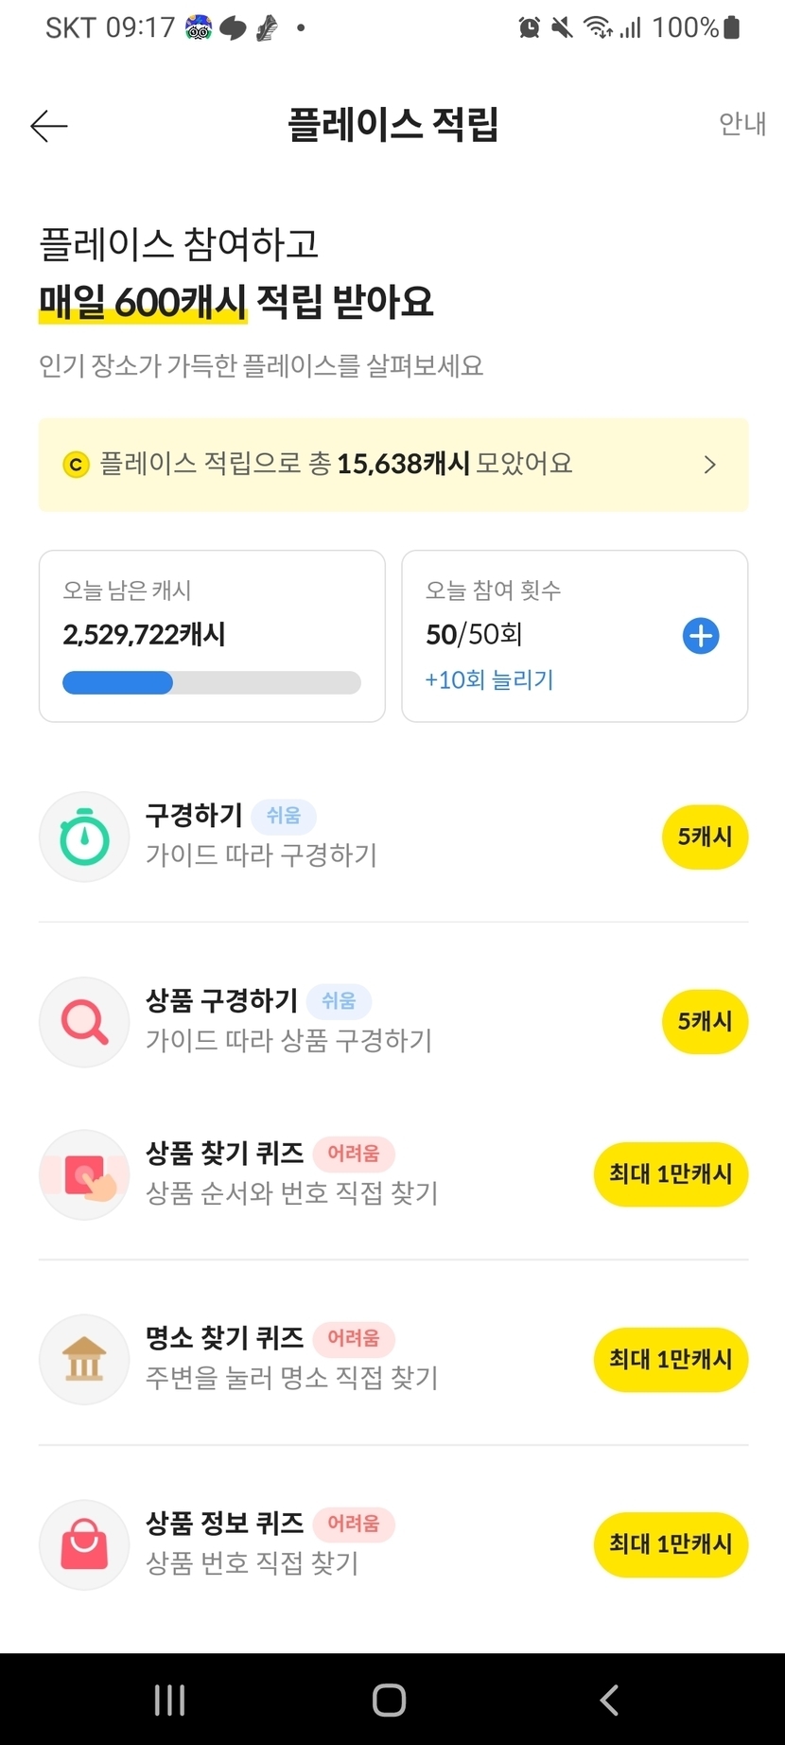Tap the 명소 찾기 퀴즈 landmark icon
Image resolution: width=785 pixels, height=1745 pixels.
pyautogui.click(x=84, y=1360)
